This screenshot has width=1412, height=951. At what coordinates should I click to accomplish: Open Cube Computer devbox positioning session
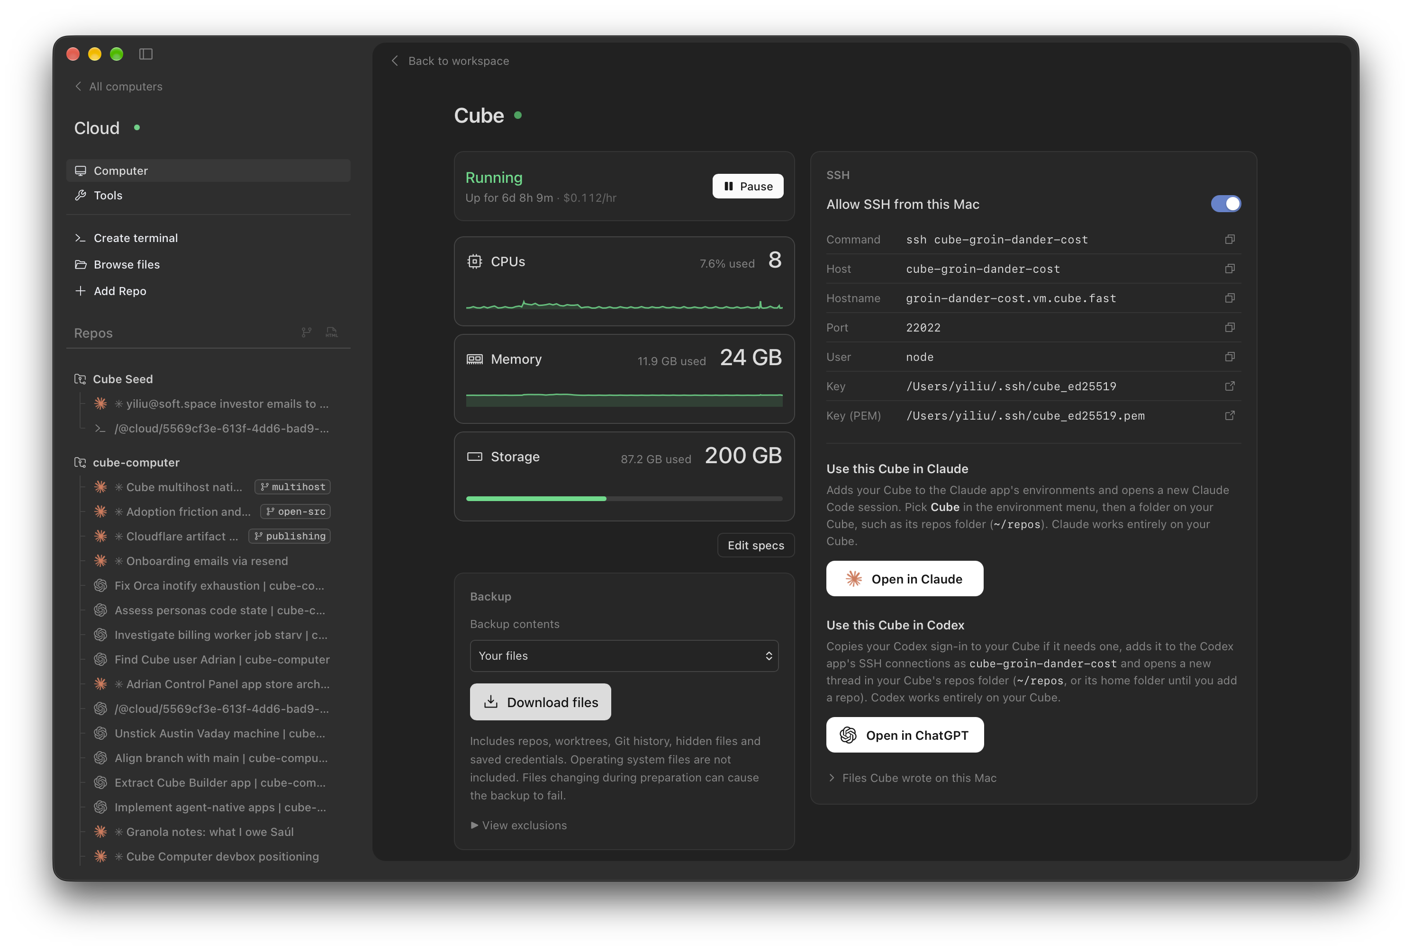pyautogui.click(x=217, y=856)
